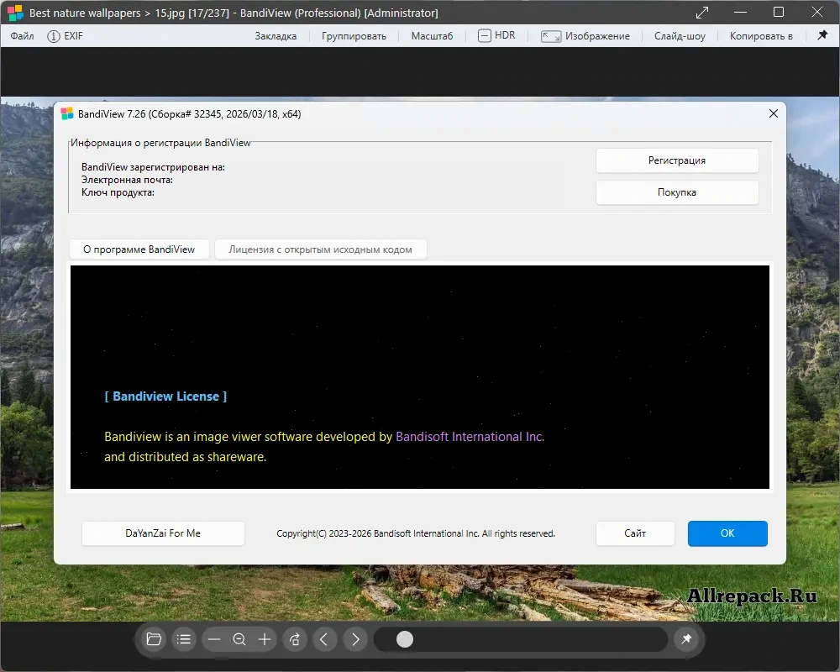
Task: Open Копировать в menu
Action: click(761, 36)
